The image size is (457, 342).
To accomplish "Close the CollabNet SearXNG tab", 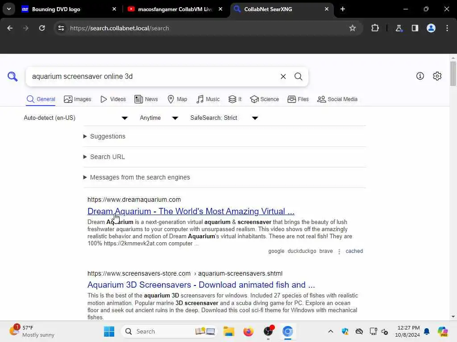I will pos(326,9).
